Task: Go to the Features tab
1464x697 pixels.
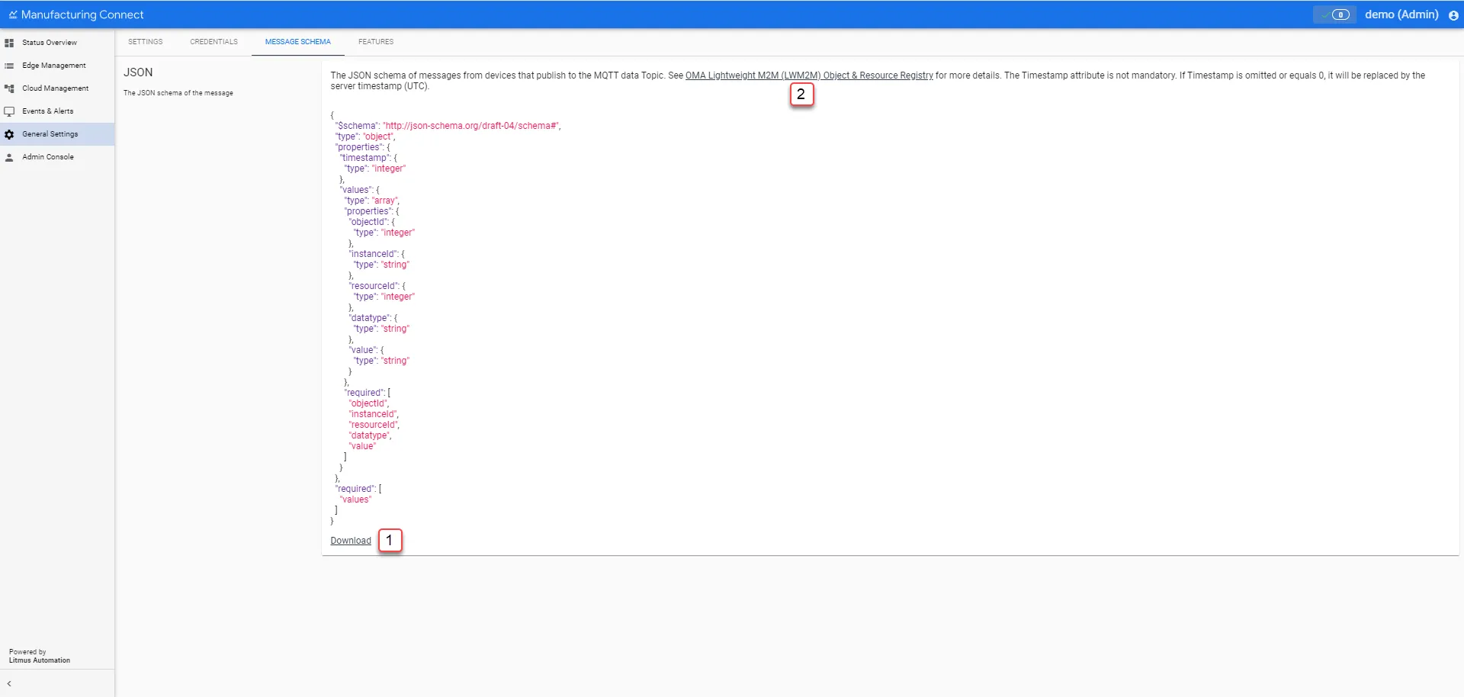Action: coord(376,42)
